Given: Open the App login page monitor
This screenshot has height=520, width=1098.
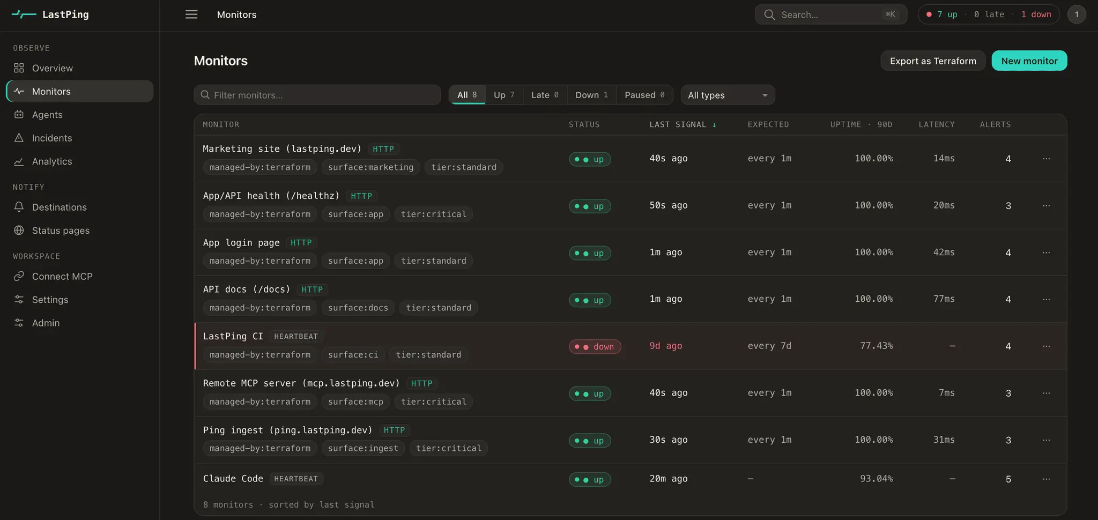Looking at the screenshot, I should 241,242.
